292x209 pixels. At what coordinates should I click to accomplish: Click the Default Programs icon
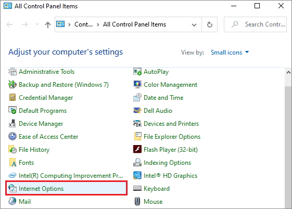point(12,110)
